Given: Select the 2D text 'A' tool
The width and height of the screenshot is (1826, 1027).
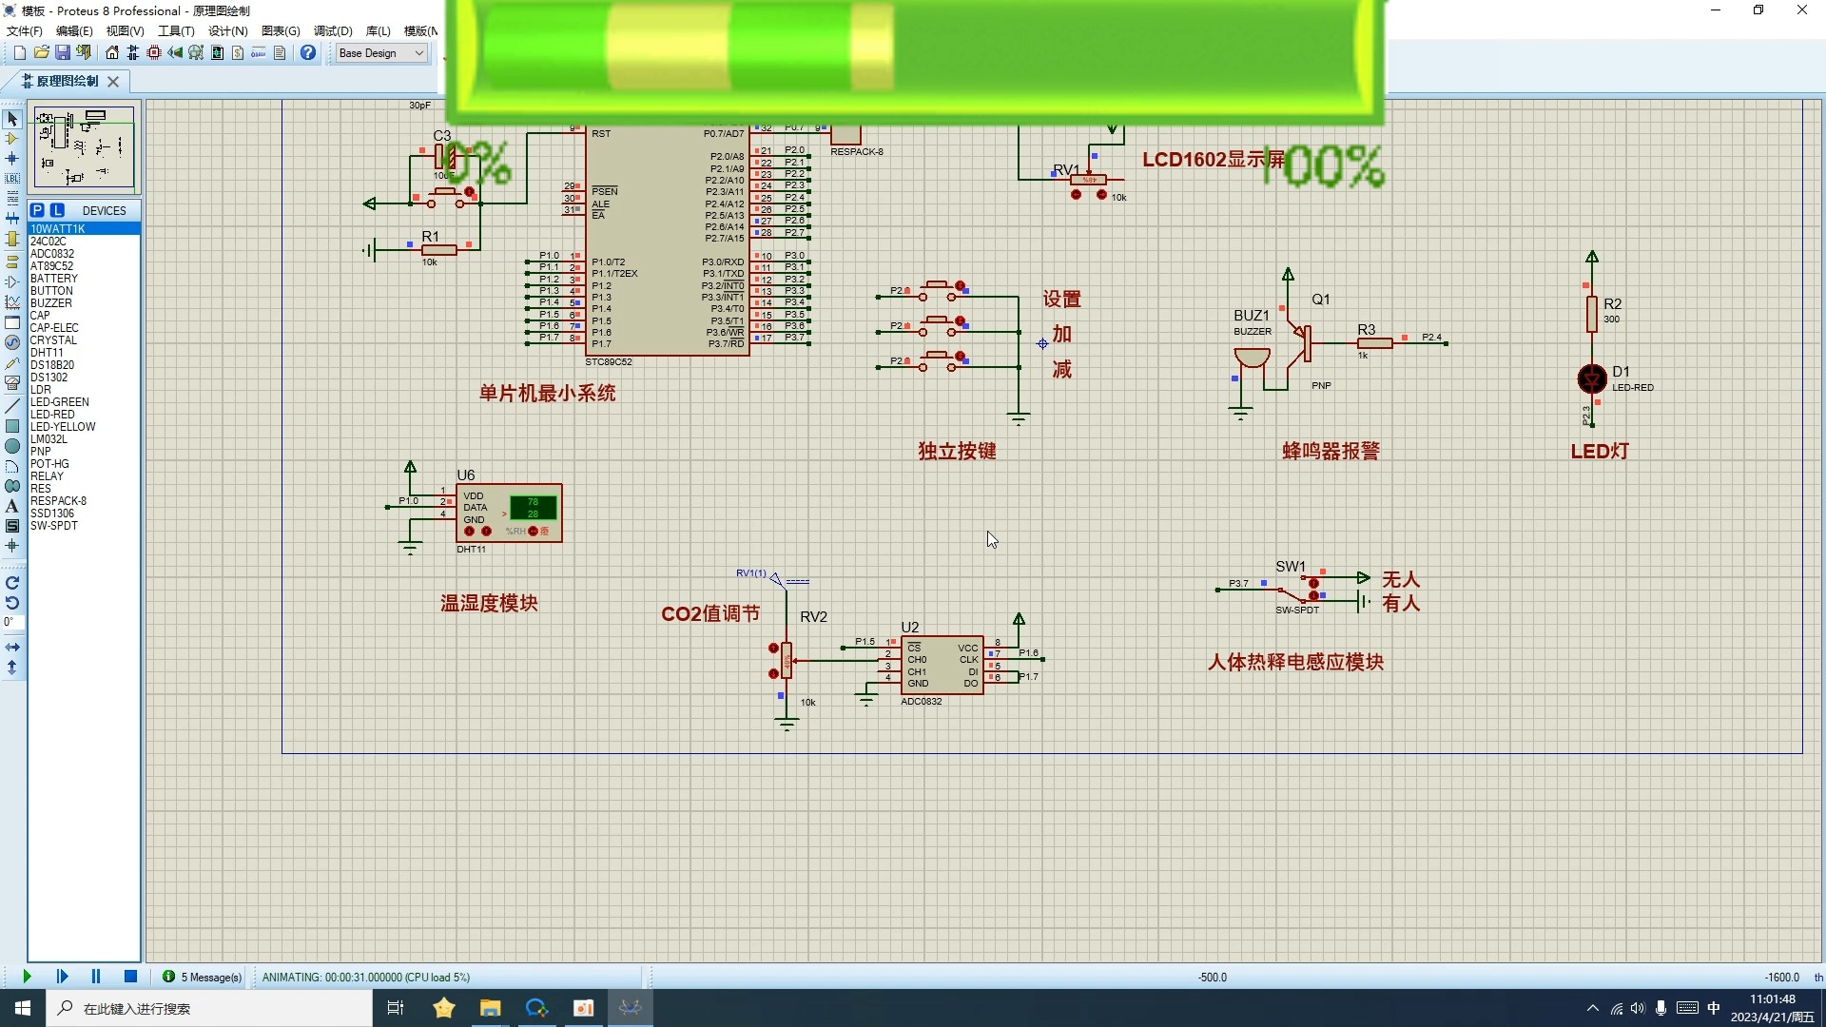Looking at the screenshot, I should [12, 506].
